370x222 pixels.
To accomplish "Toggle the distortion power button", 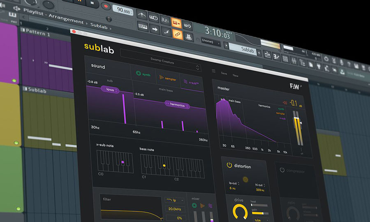I will pos(229,165).
